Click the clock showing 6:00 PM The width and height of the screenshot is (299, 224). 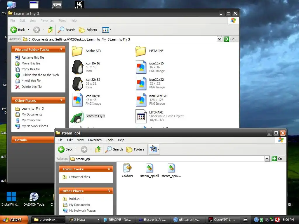coord(288,220)
